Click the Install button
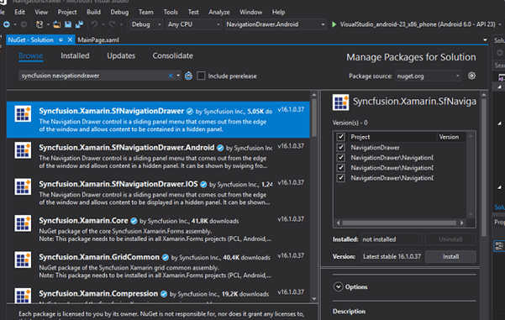Screen dimensions: 505x320 pyautogui.click(x=450, y=256)
